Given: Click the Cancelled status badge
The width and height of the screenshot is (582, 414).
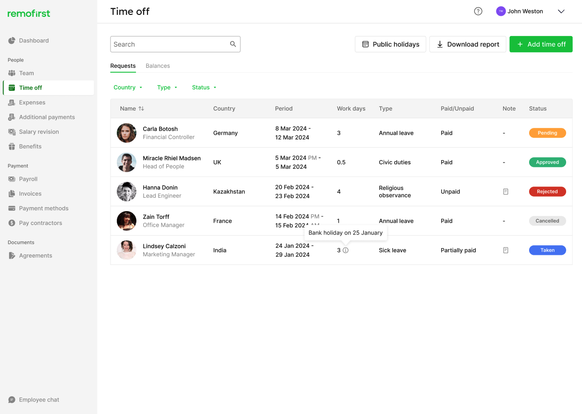Looking at the screenshot, I should (x=547, y=221).
